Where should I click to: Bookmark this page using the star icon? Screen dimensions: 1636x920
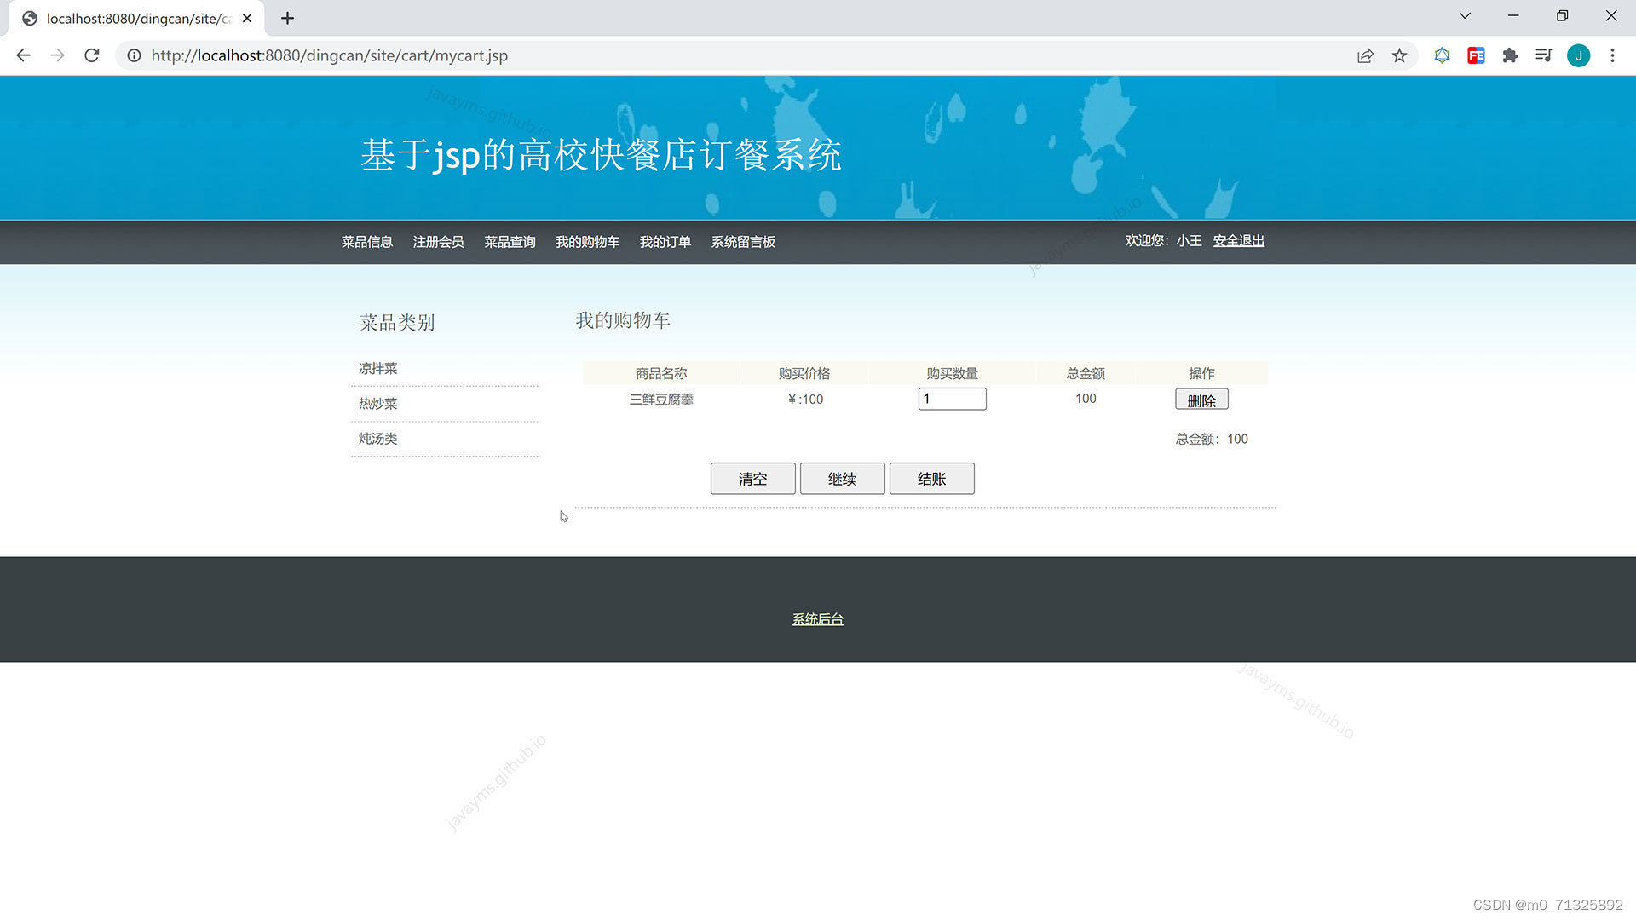coord(1399,55)
